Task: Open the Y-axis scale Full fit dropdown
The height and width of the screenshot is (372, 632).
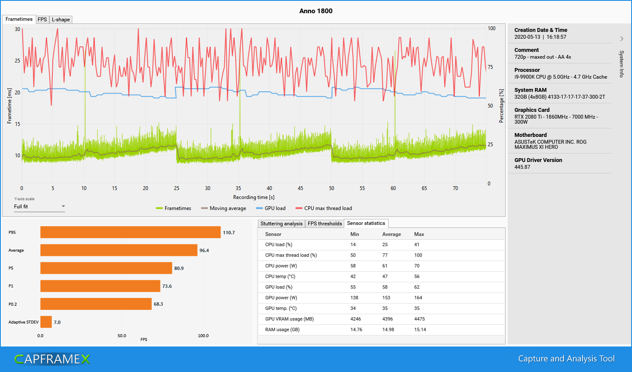Action: pos(40,207)
